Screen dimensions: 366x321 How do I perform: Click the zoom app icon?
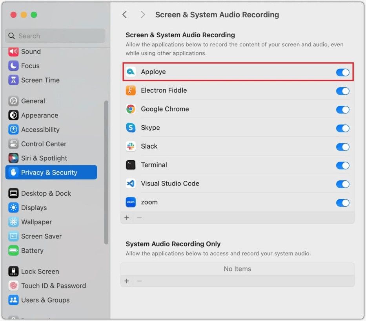coord(131,202)
